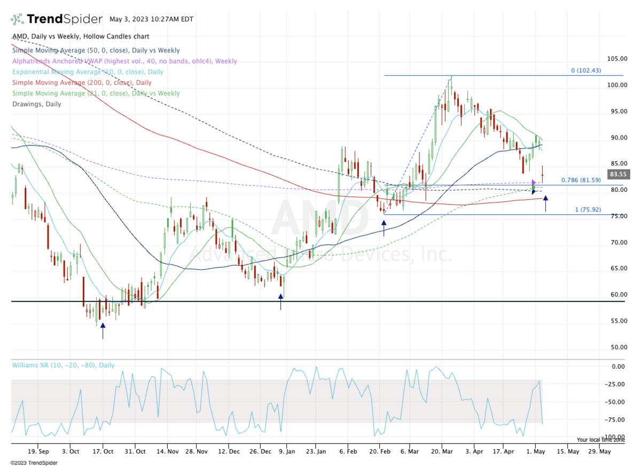641x468 pixels.
Task: Select the Simple Moving Average (50) legend entry
Action: click(x=96, y=51)
